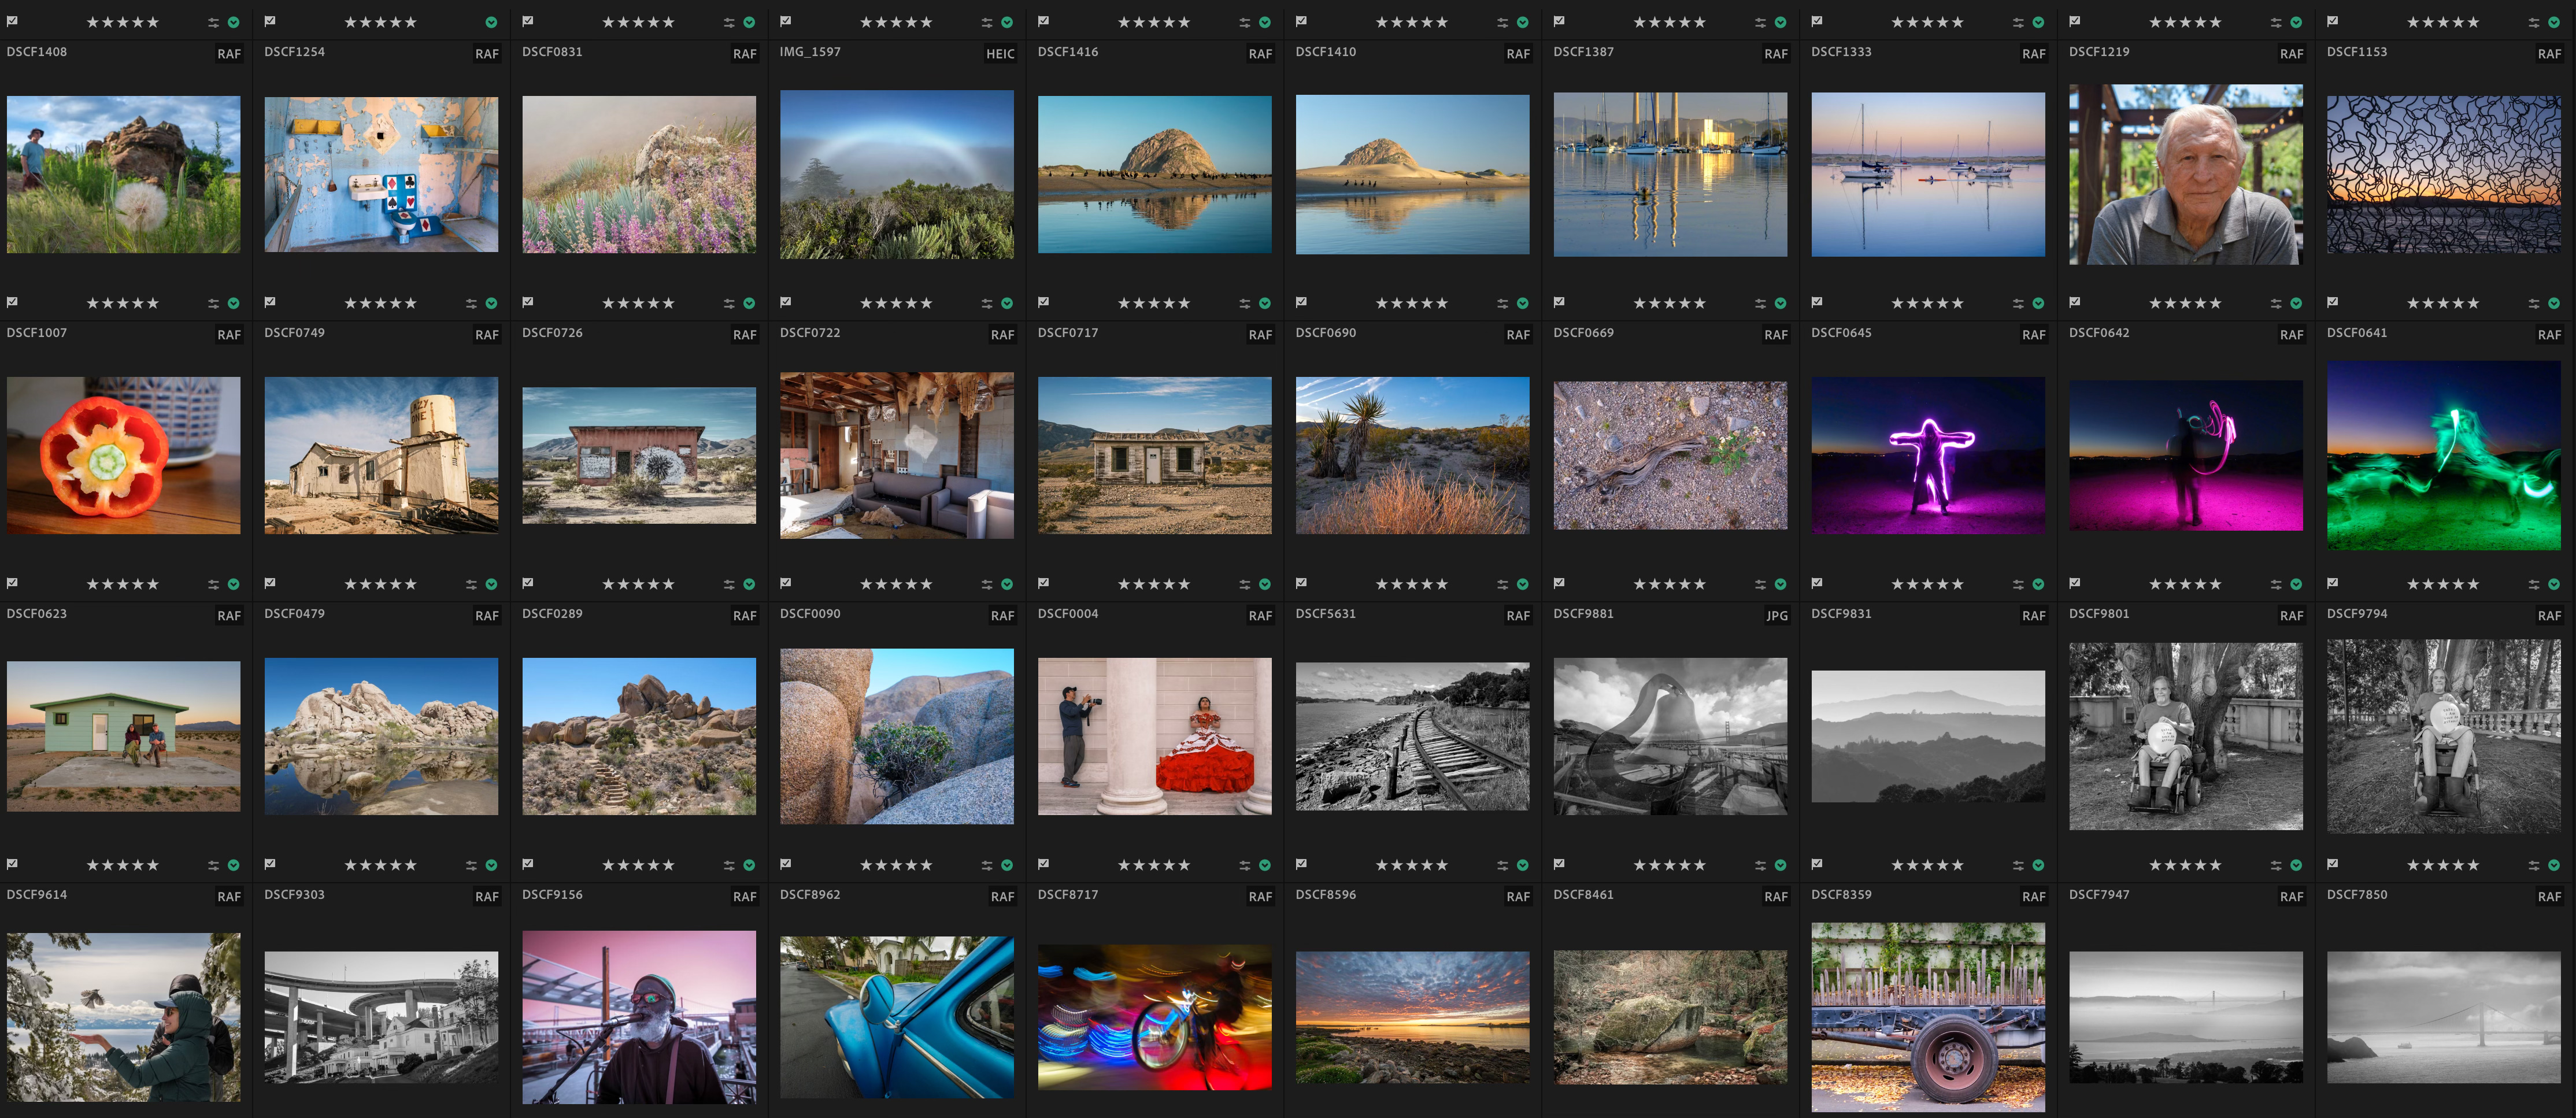Open the edit adjustments icon above DSCF0722

987,303
